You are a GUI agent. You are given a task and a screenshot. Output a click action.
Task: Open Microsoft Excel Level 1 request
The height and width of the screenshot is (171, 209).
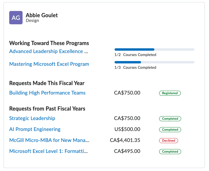(48, 151)
